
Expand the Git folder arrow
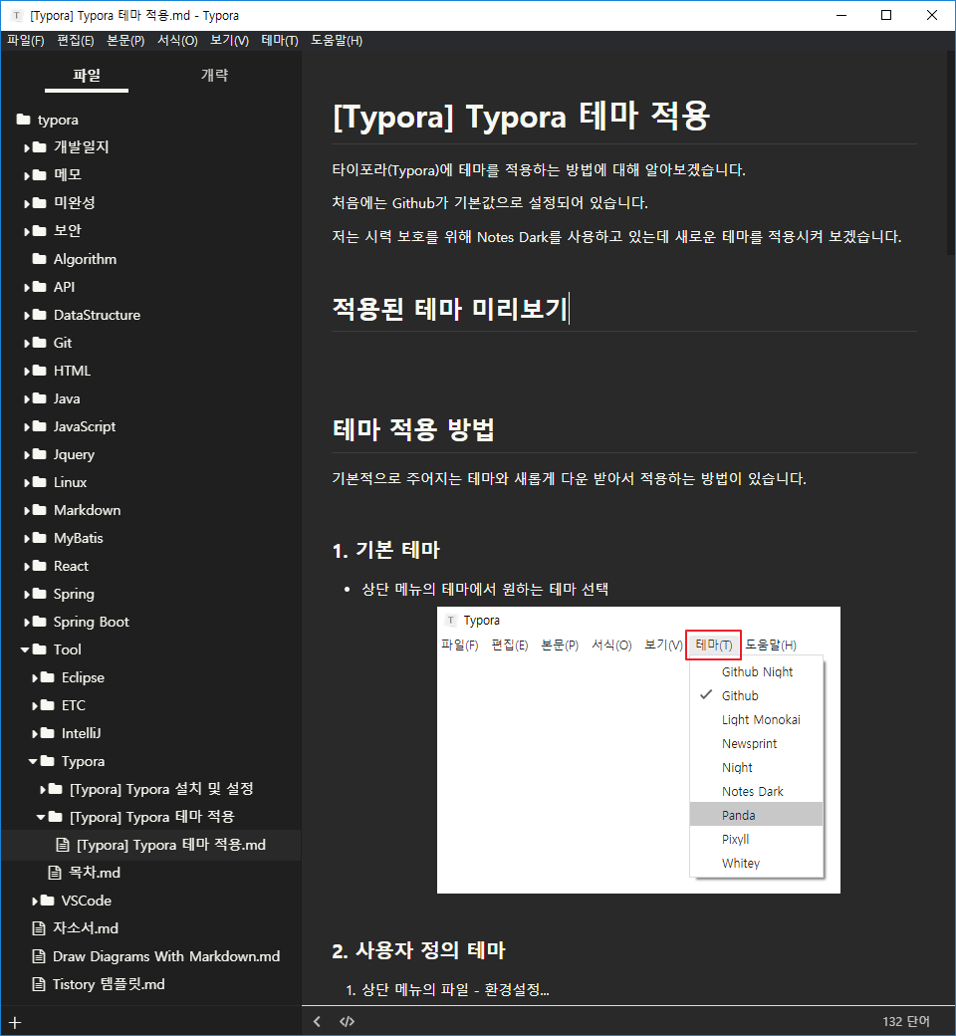click(27, 343)
